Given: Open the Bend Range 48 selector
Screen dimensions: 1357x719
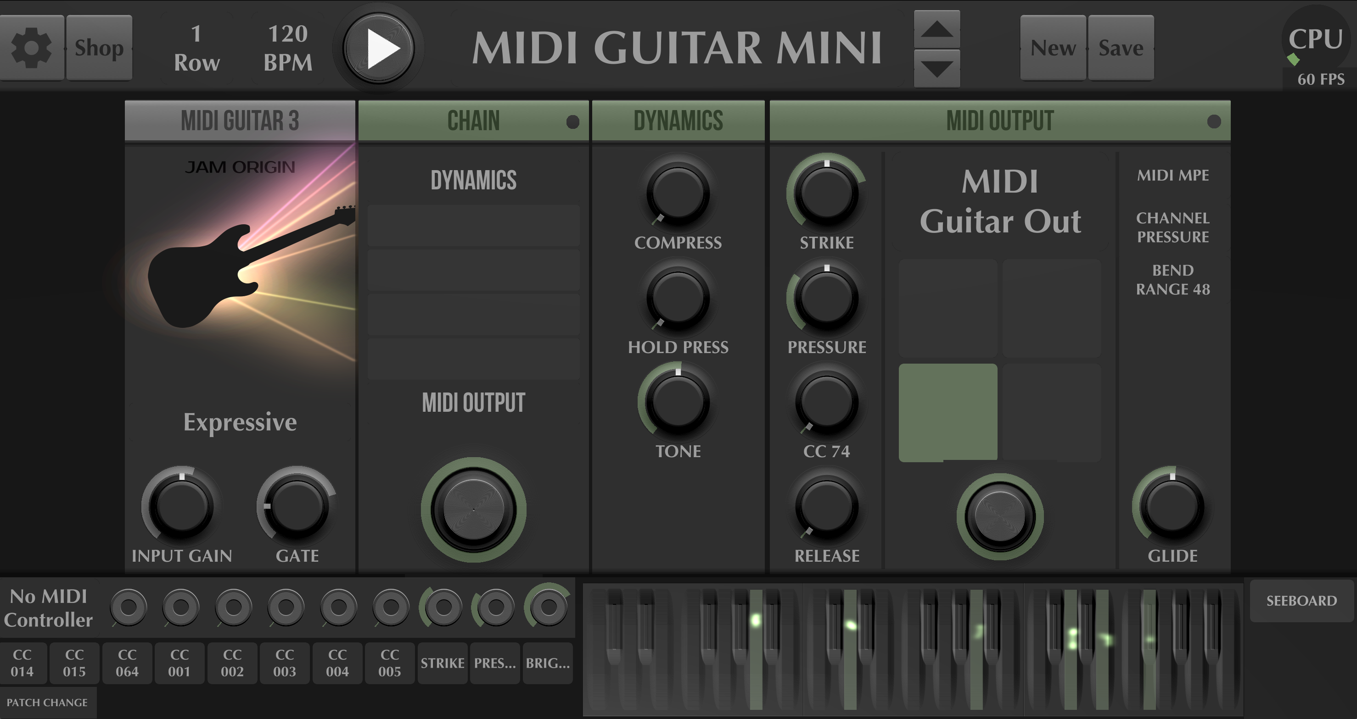Looking at the screenshot, I should click(1172, 280).
